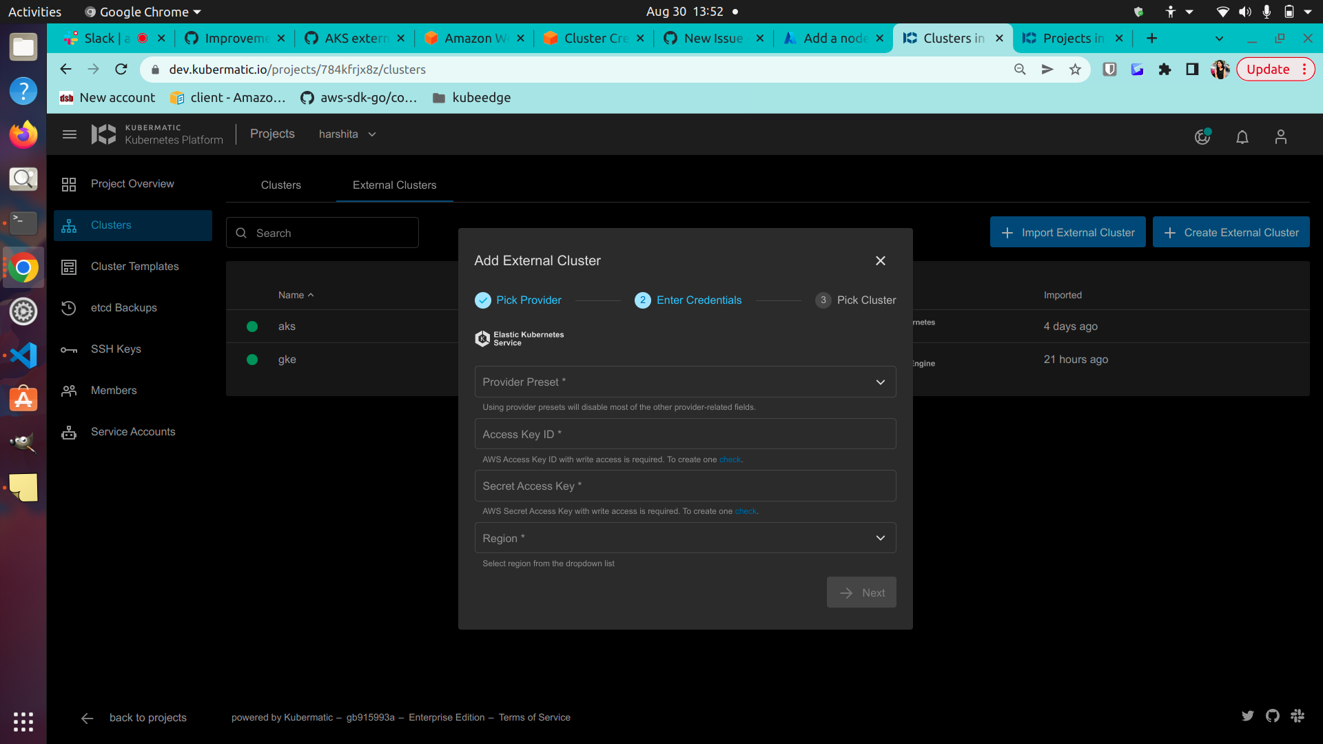
Task: Click inside the Secret Access Key field
Action: pyautogui.click(x=684, y=486)
